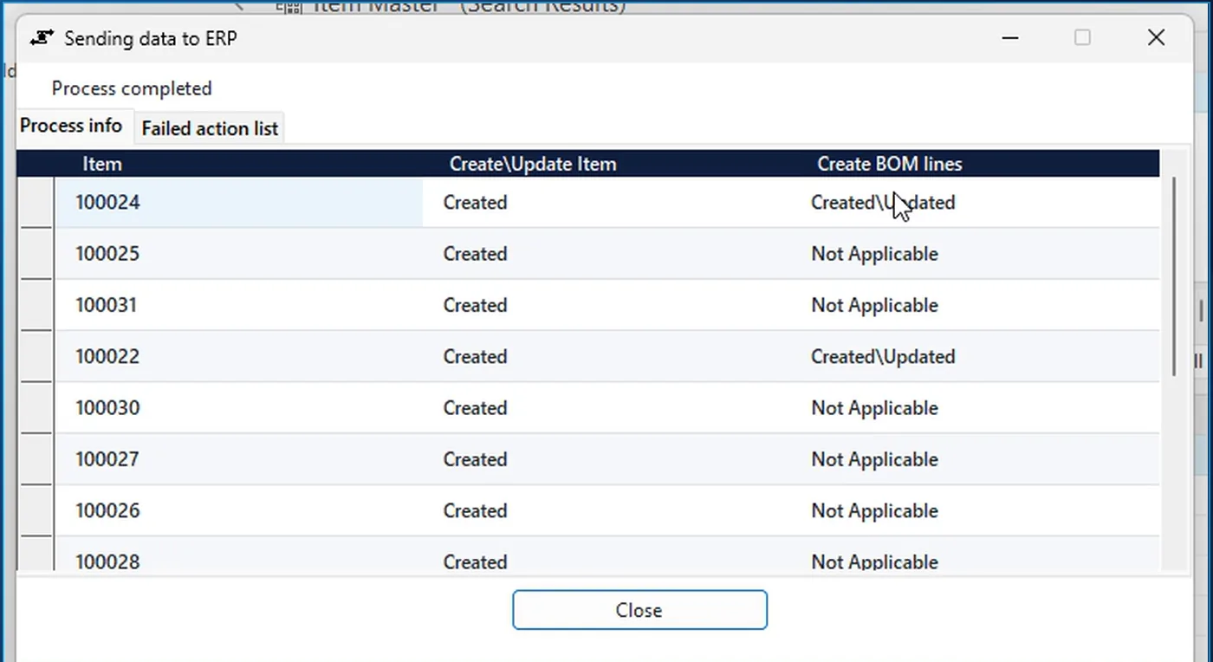Image resolution: width=1213 pixels, height=662 pixels.
Task: Click row selector for item 100026
Action: (x=36, y=510)
